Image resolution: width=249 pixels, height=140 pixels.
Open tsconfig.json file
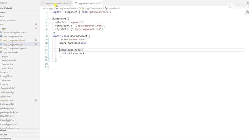[7, 120]
